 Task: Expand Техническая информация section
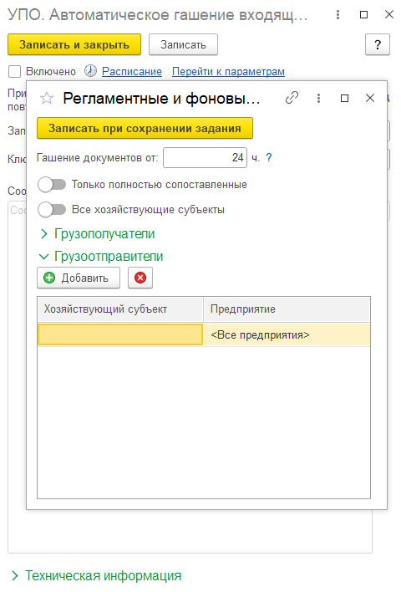tap(97, 575)
